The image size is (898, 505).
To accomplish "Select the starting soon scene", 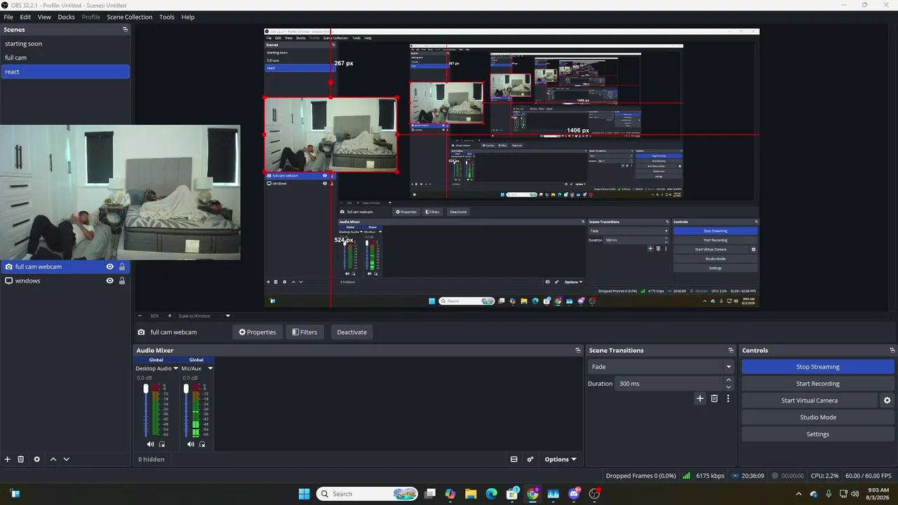I will click(65, 43).
